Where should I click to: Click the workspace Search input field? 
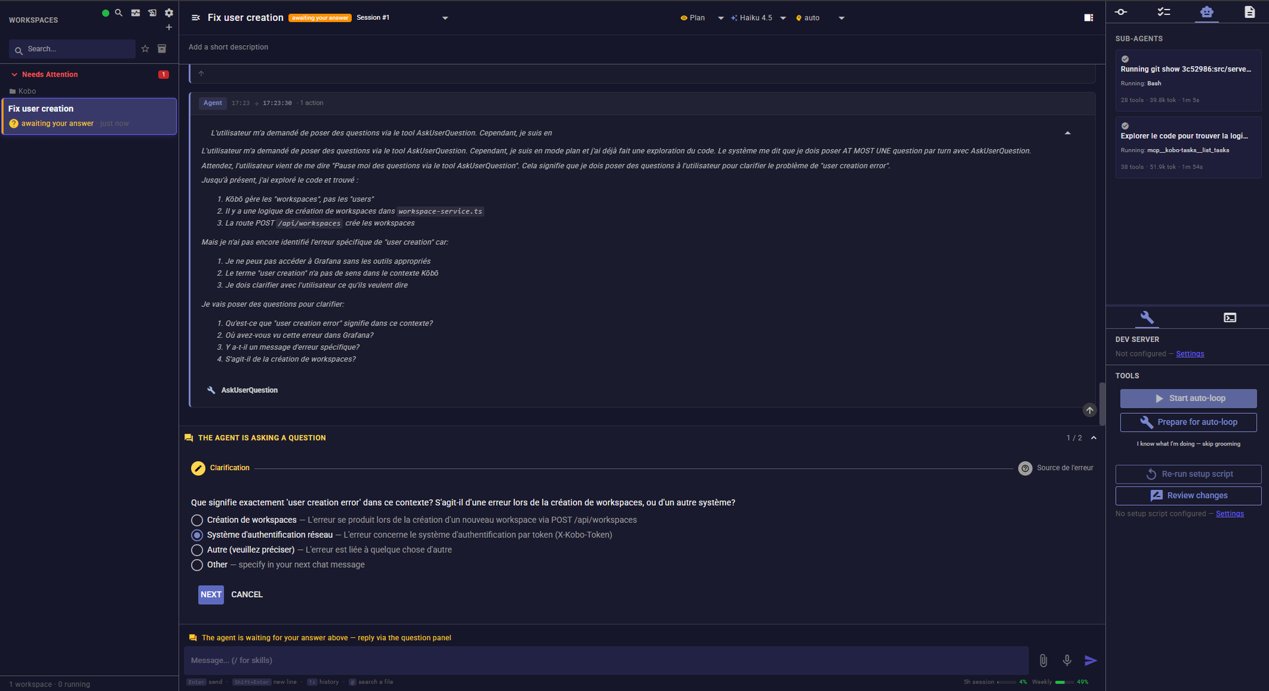click(x=72, y=49)
